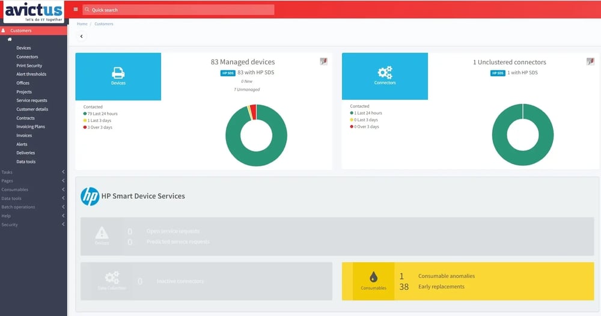Open the Home breadcrumb link

[x=82, y=24]
